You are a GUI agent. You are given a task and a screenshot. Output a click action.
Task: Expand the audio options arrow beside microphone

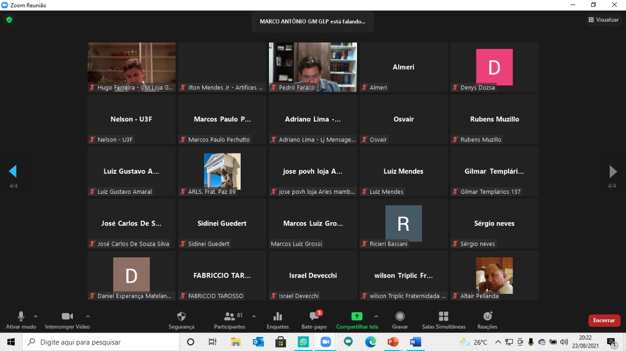coord(36,316)
